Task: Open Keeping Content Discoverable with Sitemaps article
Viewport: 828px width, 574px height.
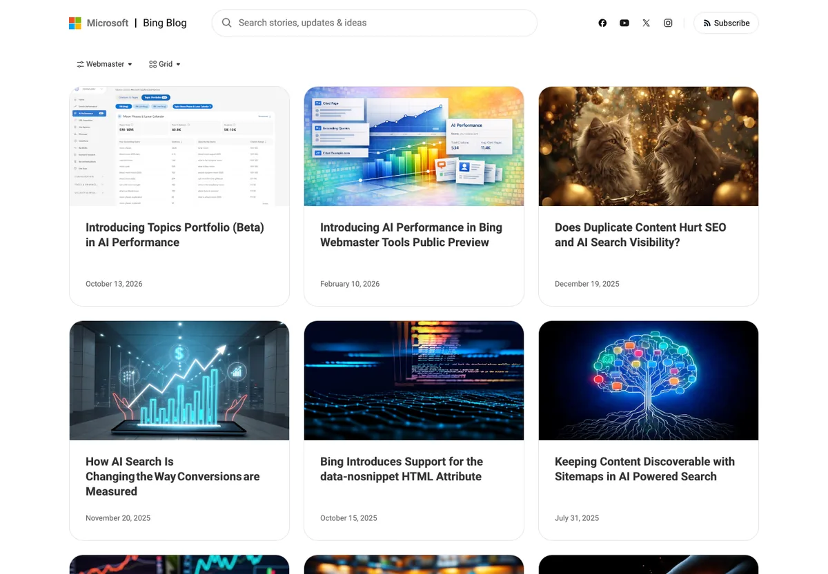Action: click(x=644, y=469)
